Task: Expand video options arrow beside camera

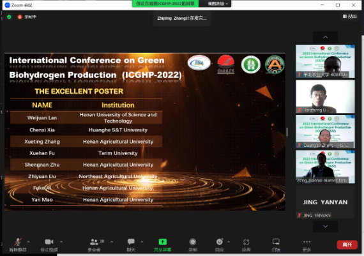Action: pyautogui.click(x=61, y=242)
